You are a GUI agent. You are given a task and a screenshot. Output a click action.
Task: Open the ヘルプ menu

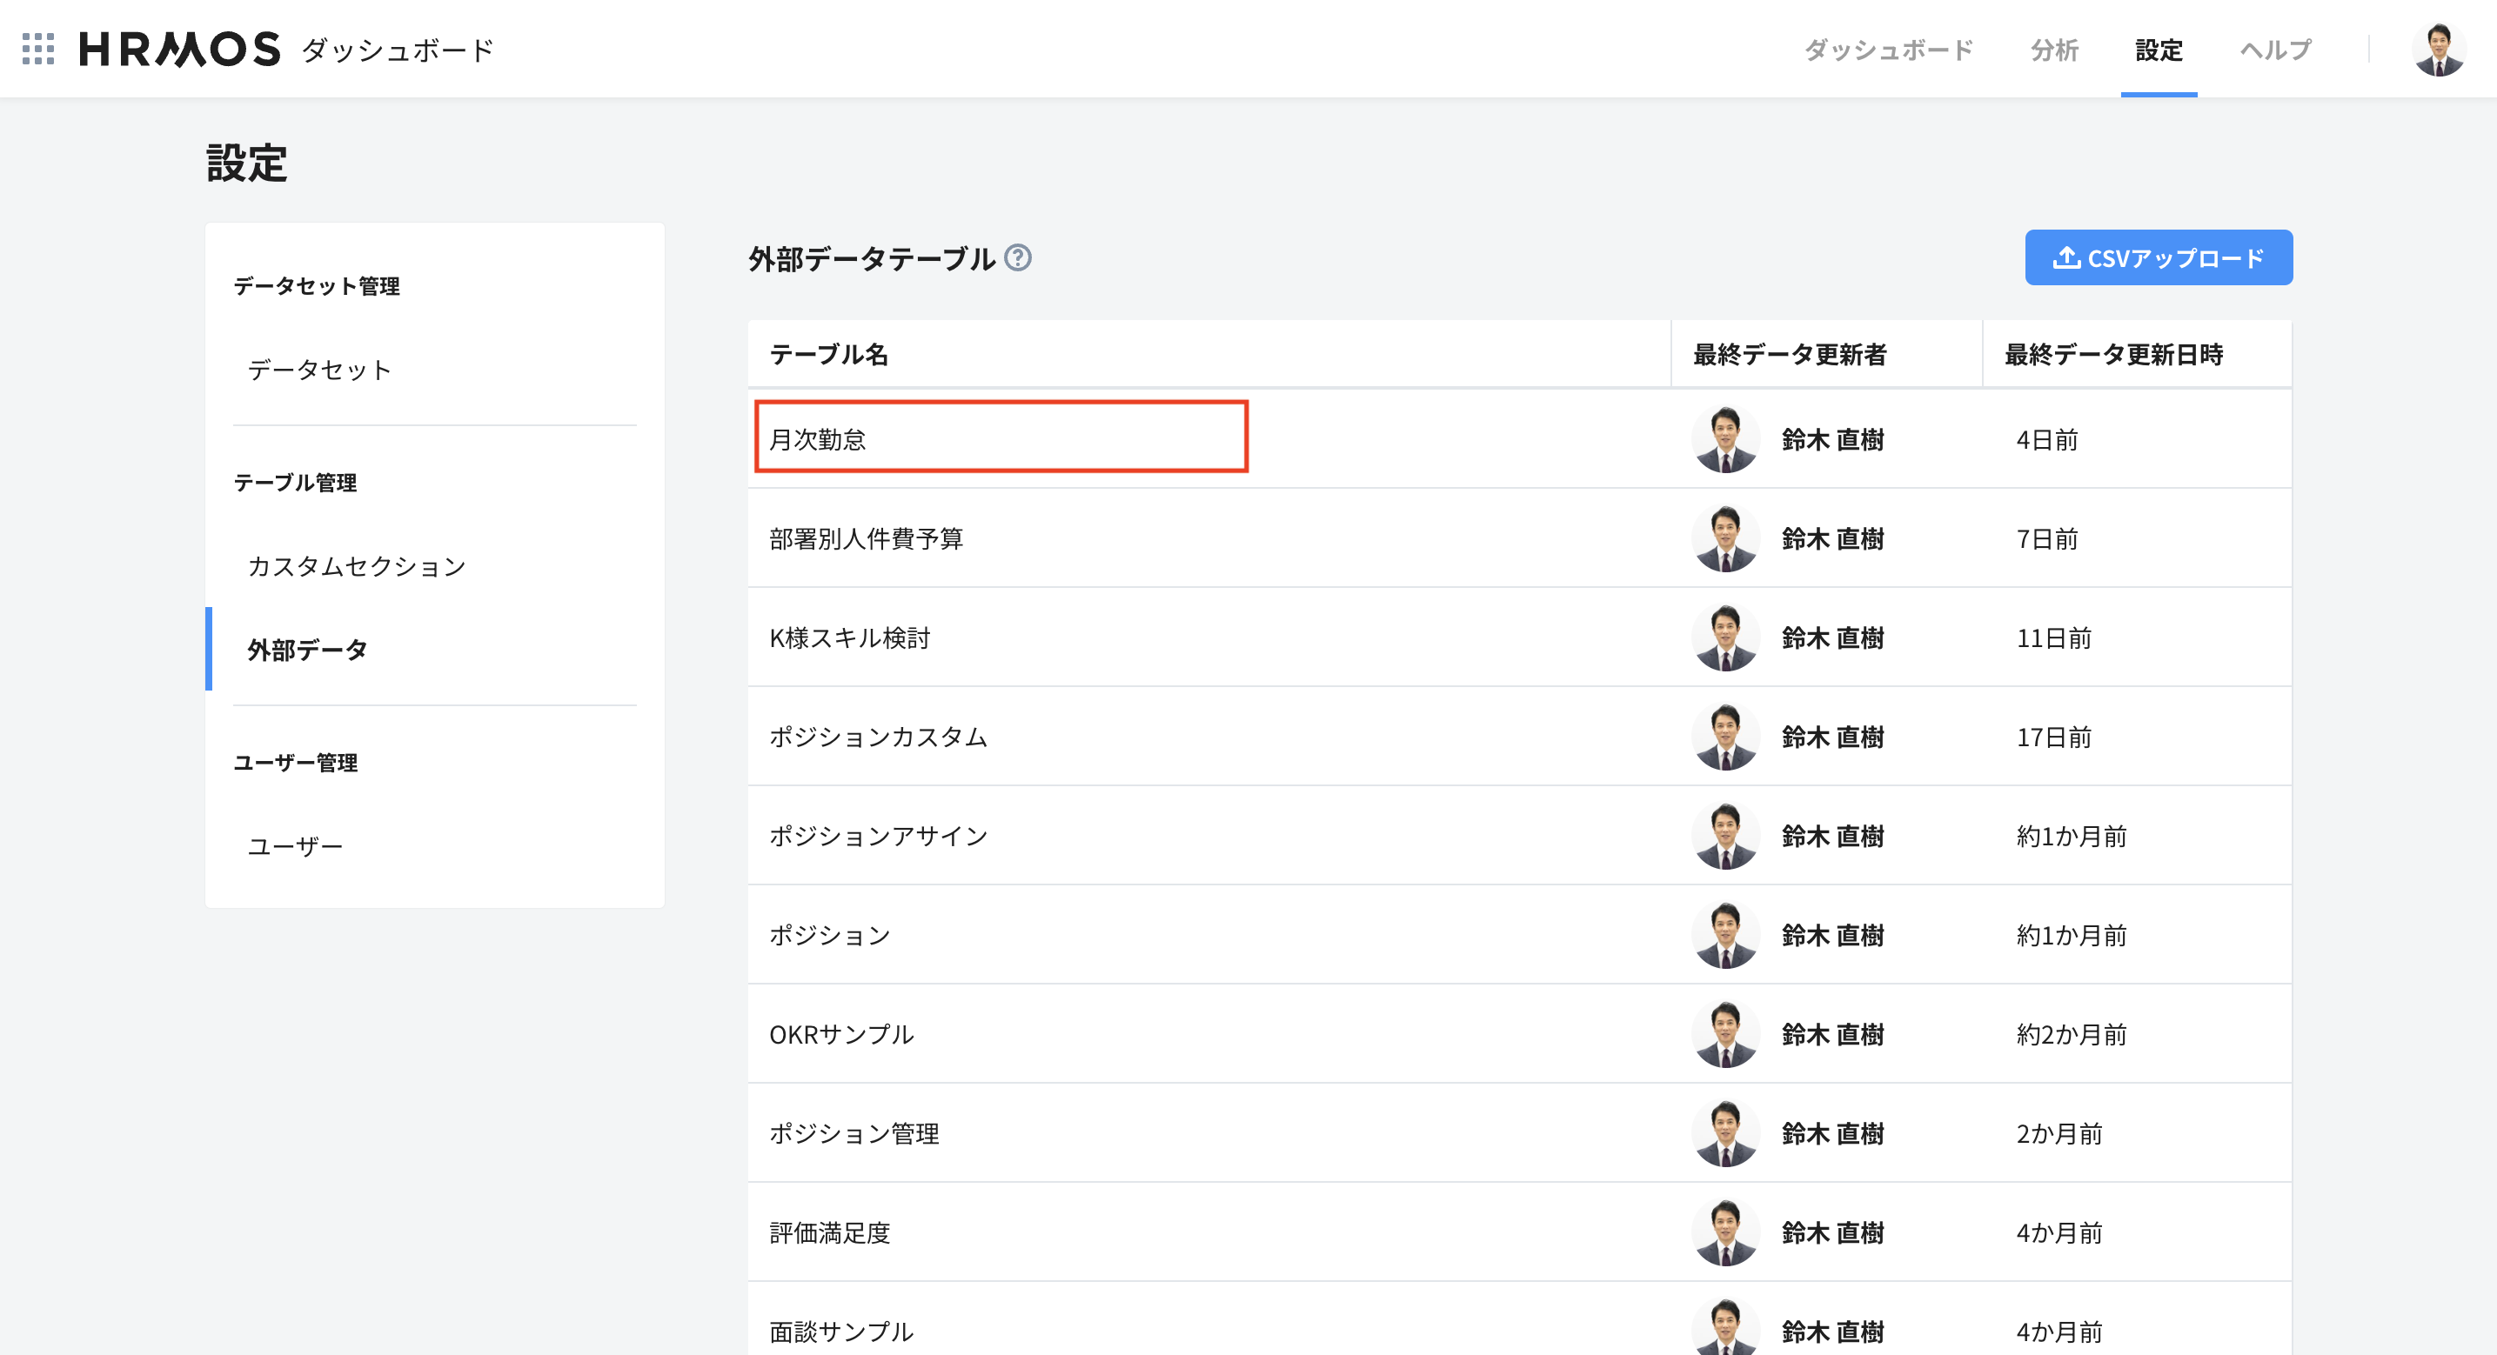[x=2275, y=50]
